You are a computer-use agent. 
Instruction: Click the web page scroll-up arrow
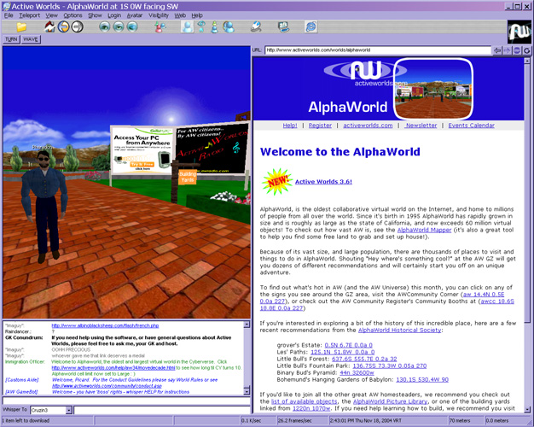[x=527, y=61]
